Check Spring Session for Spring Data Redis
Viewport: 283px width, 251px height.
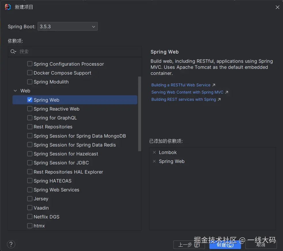(x=30, y=145)
